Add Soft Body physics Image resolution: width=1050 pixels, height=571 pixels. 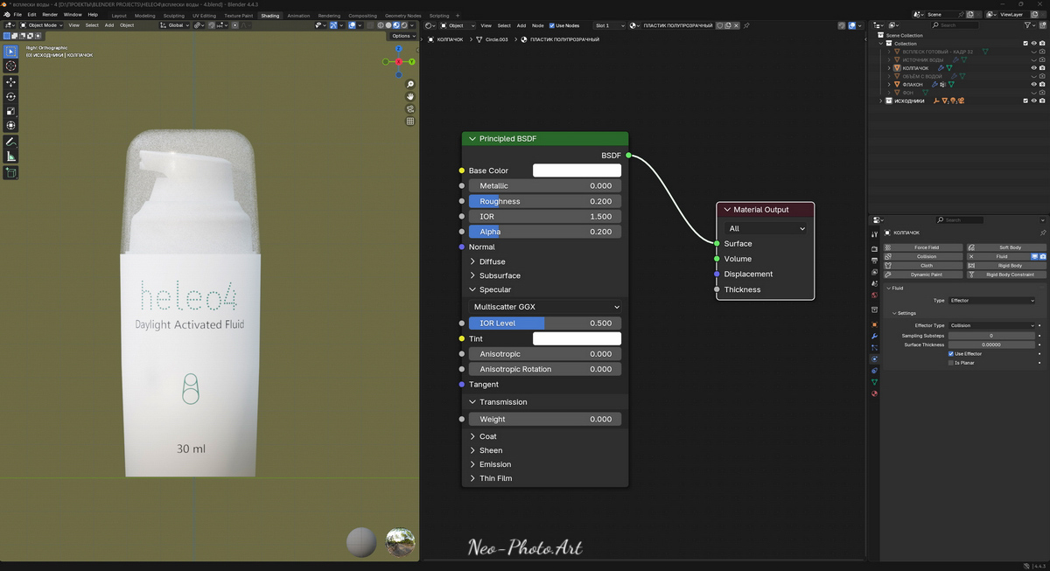1006,247
